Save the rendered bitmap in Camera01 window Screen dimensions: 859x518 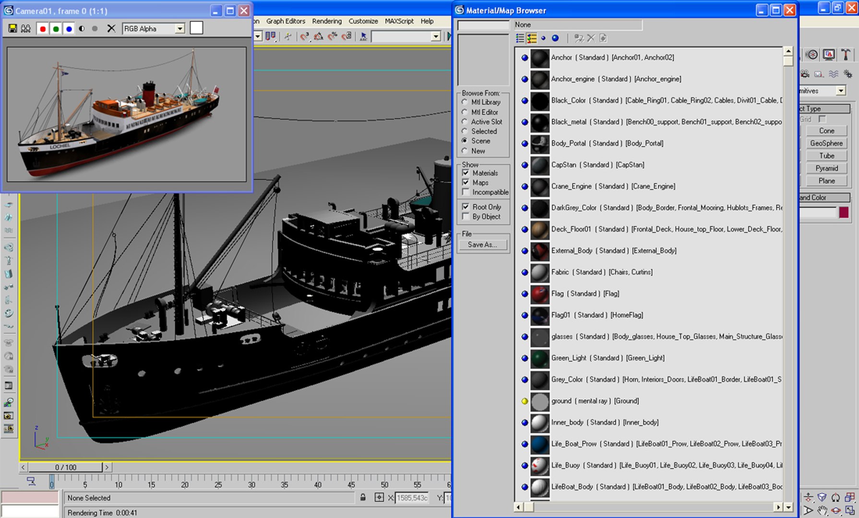(x=12, y=29)
